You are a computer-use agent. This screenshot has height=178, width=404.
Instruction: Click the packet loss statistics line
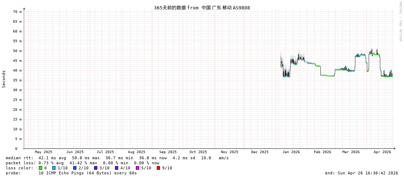click(82, 163)
